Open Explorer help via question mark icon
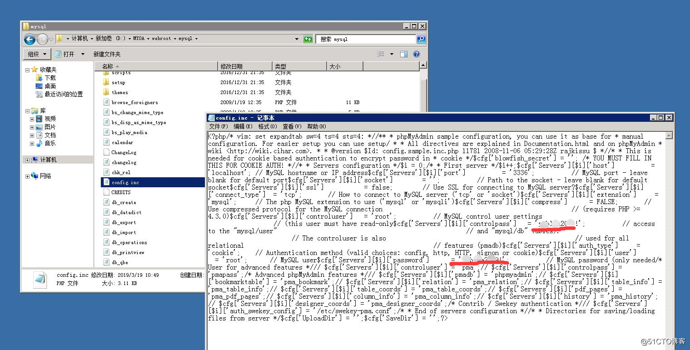Viewport: 690px width, 350px height. click(x=417, y=54)
